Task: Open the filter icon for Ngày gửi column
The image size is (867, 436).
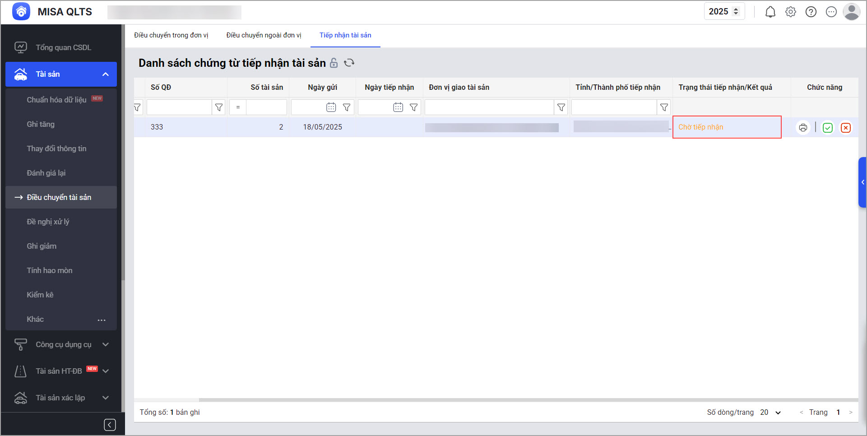Action: [347, 107]
